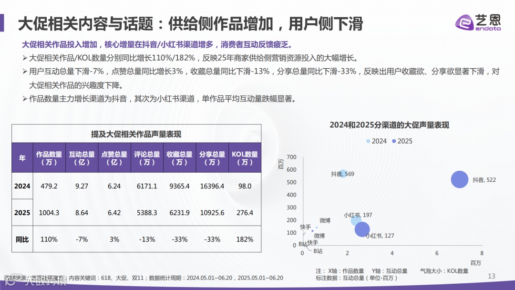Image resolution: width=515 pixels, height=290 pixels.
Task: Click cell value 479.2
Action: 49,186
